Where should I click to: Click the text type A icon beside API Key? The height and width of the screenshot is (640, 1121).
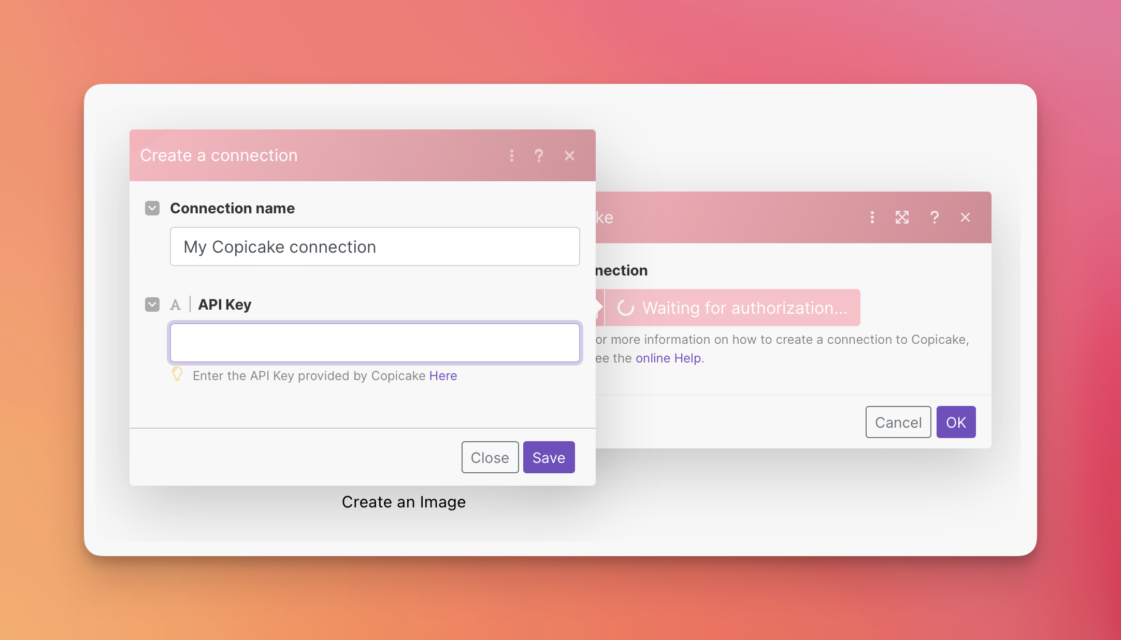pyautogui.click(x=176, y=305)
